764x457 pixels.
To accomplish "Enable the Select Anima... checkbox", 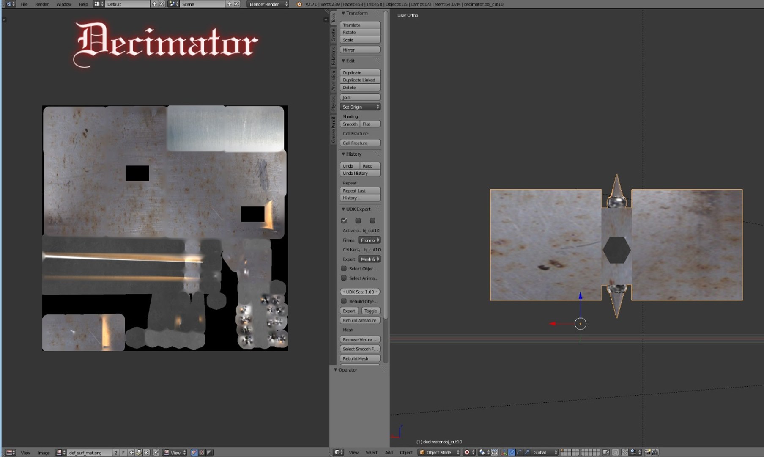I will 344,278.
